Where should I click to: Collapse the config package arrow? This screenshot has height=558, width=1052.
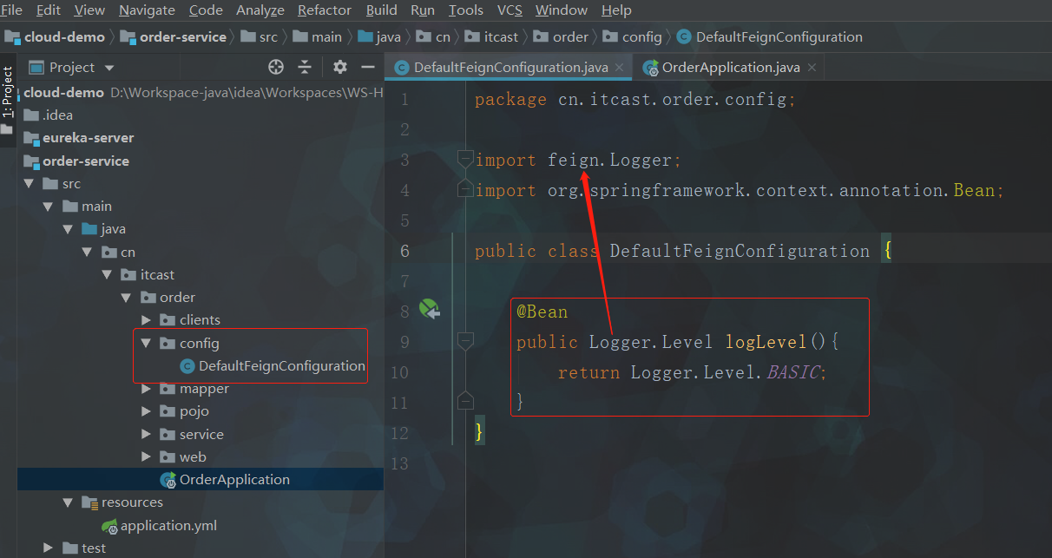tap(145, 343)
